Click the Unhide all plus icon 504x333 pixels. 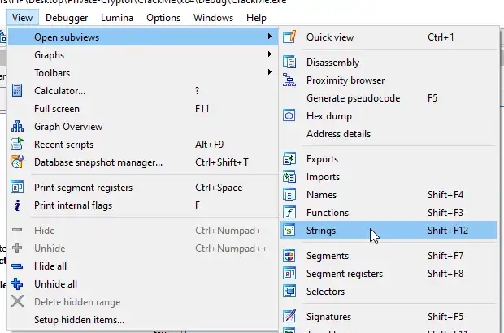pyautogui.click(x=17, y=284)
